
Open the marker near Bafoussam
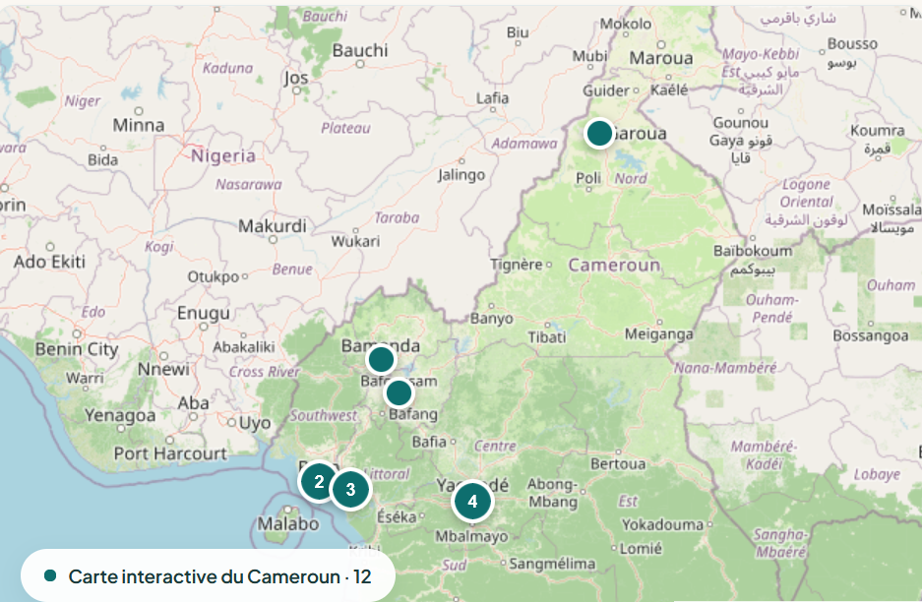tap(399, 393)
